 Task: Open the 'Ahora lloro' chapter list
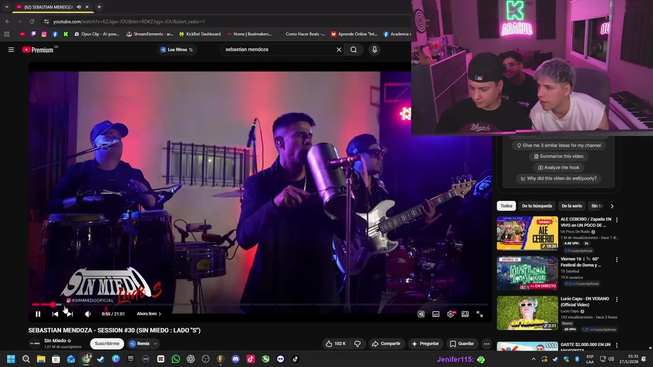[x=148, y=314]
